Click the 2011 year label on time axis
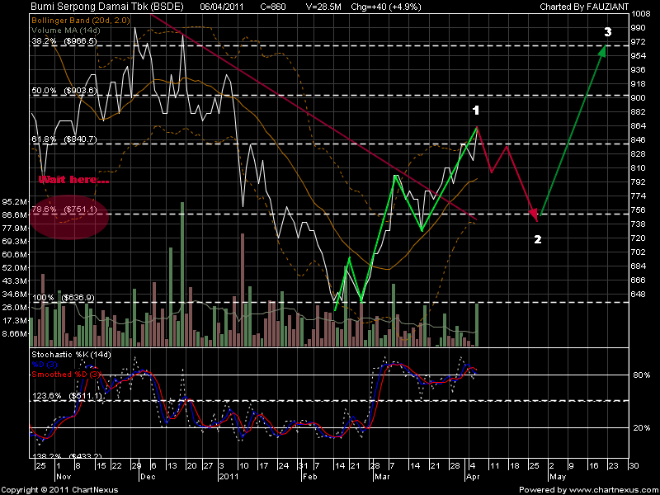Screen dimensions: 660x495 [229, 477]
